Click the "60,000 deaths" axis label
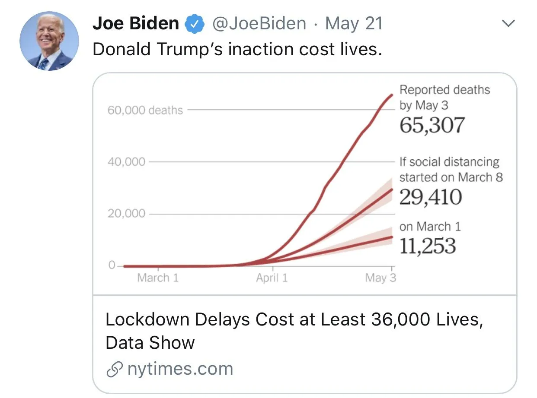 (145, 110)
